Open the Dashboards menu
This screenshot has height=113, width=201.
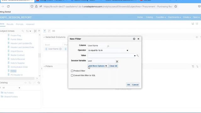[x=174, y=17]
